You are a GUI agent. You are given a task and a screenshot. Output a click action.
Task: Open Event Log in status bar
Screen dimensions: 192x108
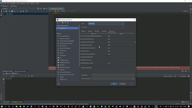click(185, 102)
